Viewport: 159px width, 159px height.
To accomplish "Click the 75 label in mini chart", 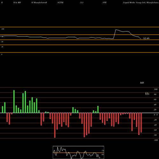I will point(102,150).
